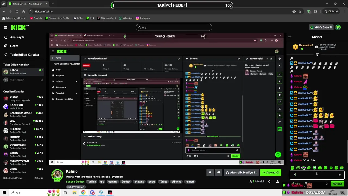Select the gaming tag
This screenshot has height=196, width=348.
pos(113,182)
